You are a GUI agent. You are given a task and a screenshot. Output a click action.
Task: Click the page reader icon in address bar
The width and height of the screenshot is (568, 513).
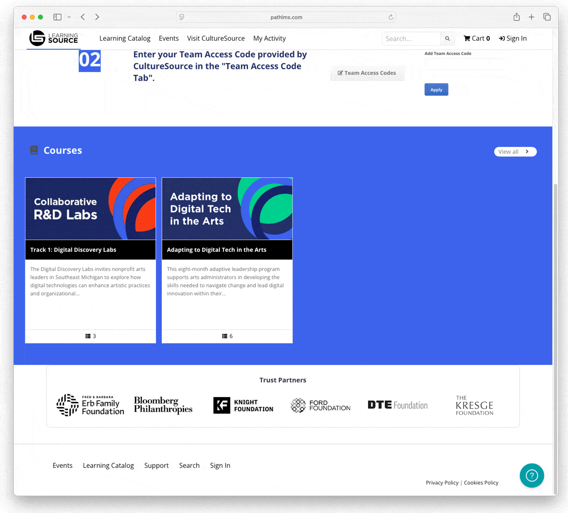(x=182, y=17)
